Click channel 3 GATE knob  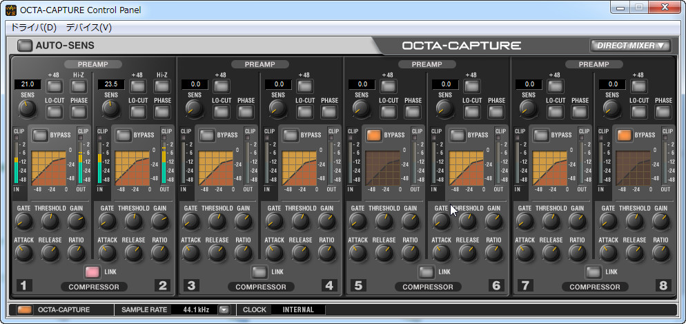(190, 222)
